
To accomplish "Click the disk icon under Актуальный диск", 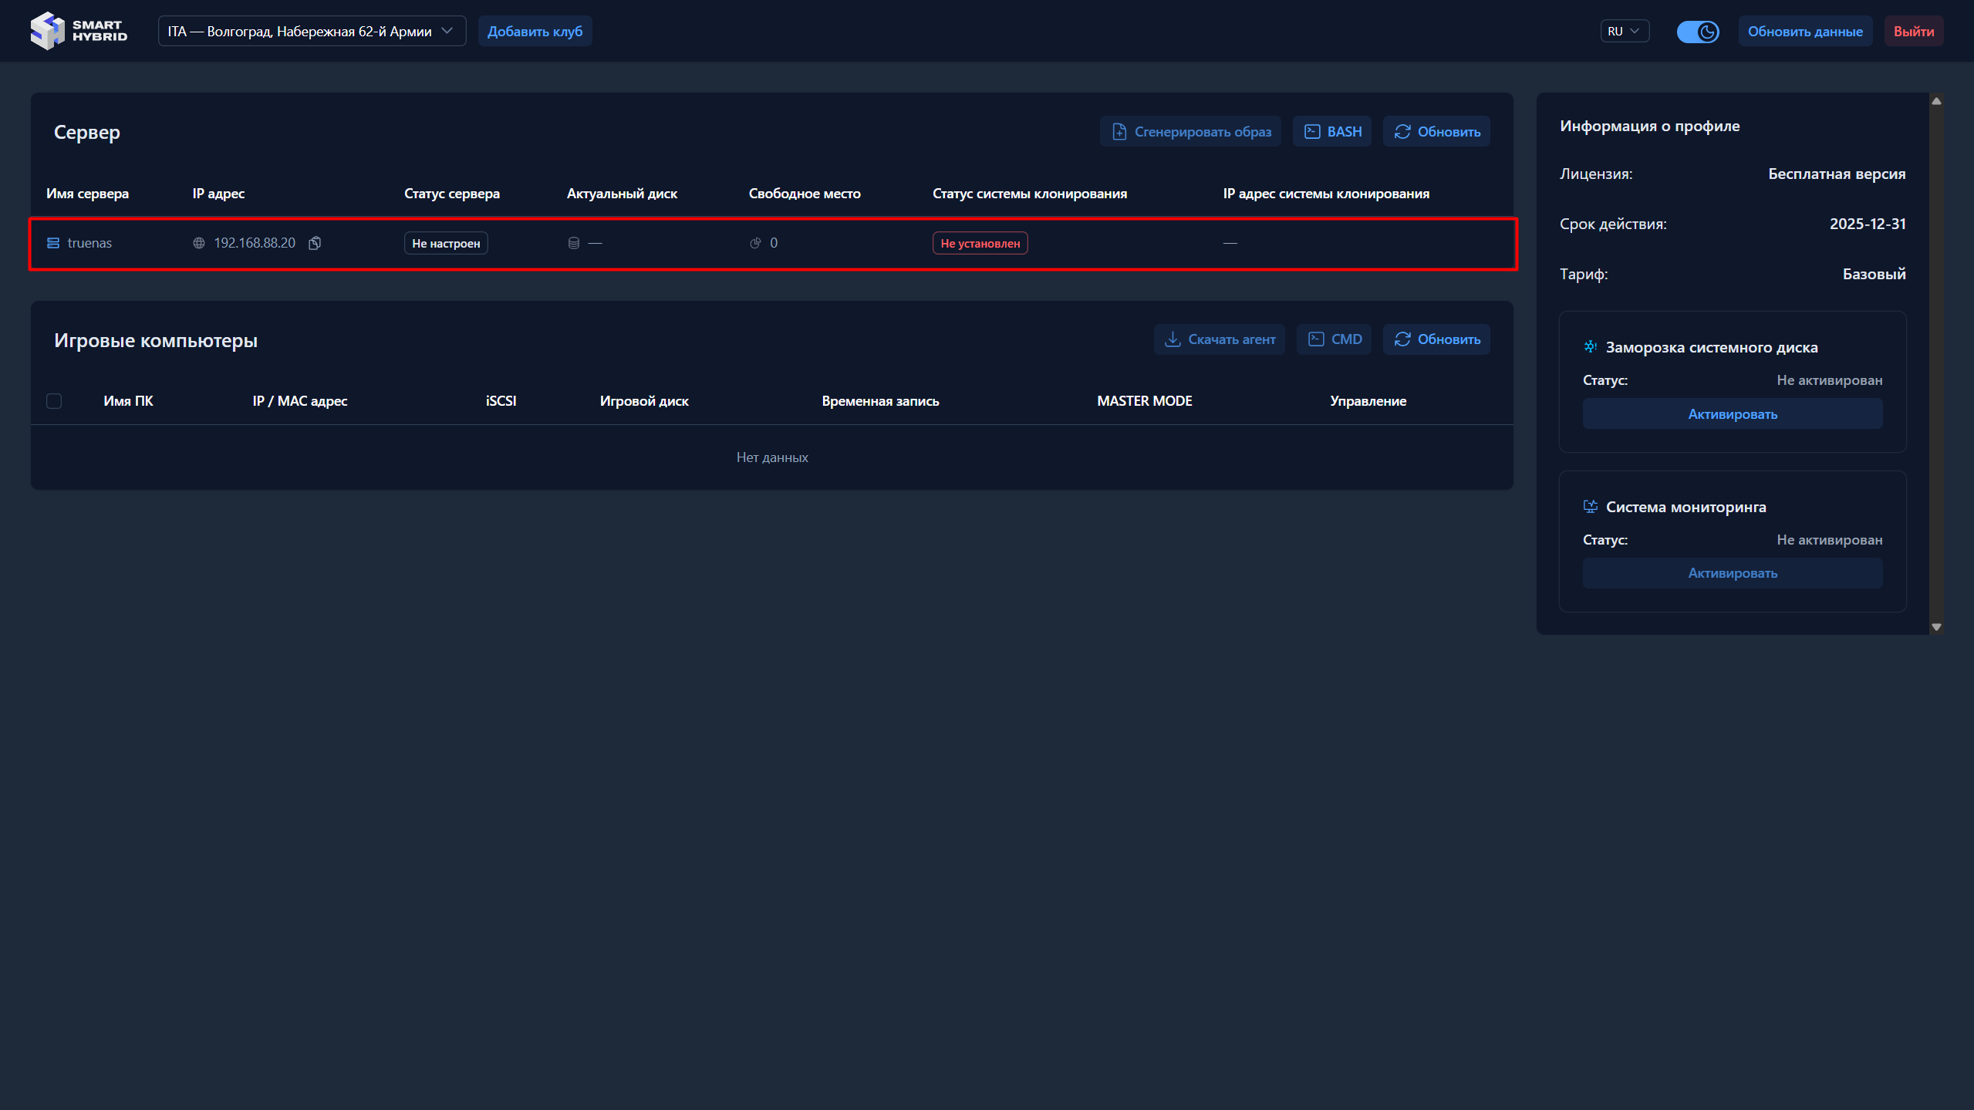I will coord(573,243).
